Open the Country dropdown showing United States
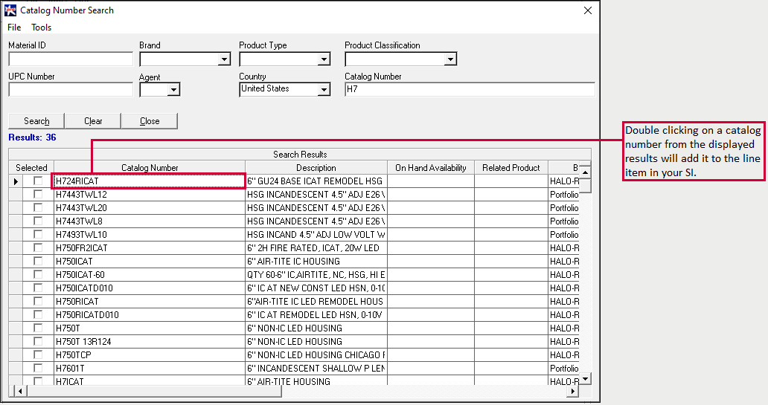768x405 pixels. (x=324, y=89)
